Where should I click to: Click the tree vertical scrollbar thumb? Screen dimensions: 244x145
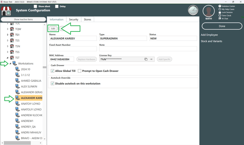pos(44,67)
